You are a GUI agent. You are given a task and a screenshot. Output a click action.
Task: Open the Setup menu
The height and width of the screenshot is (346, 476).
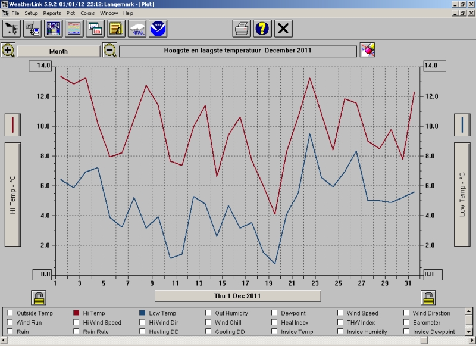coord(32,13)
